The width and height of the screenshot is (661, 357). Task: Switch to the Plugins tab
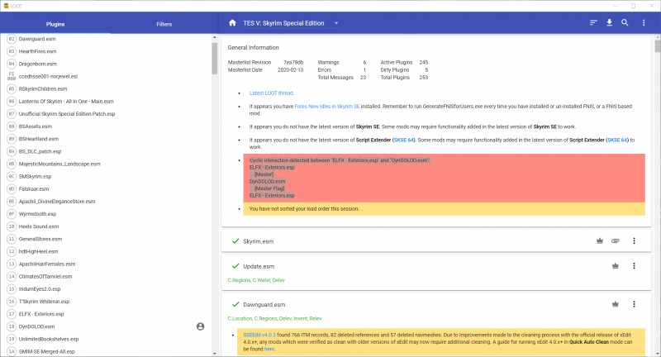coord(55,24)
